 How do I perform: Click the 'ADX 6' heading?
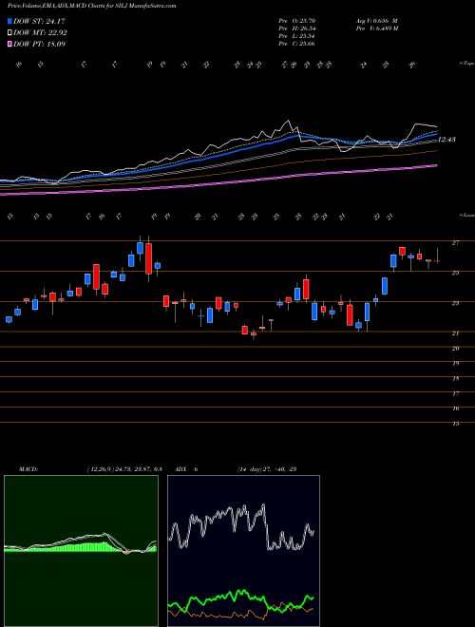coord(187,469)
